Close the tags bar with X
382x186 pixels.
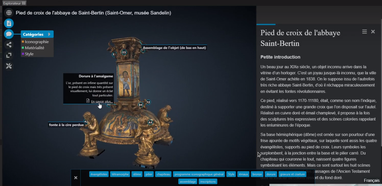(x=76, y=178)
